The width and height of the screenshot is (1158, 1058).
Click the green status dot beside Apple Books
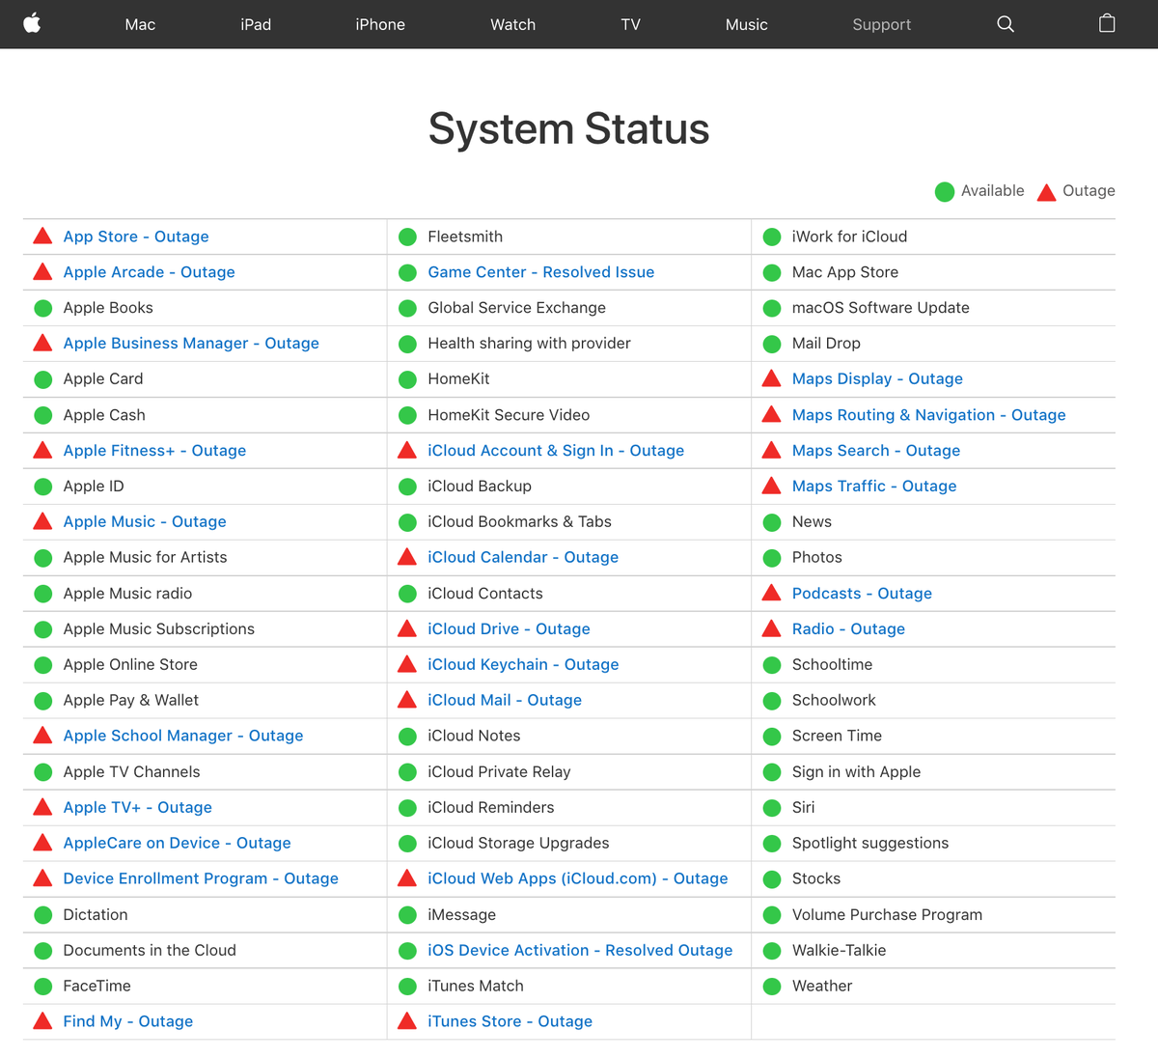pos(42,308)
